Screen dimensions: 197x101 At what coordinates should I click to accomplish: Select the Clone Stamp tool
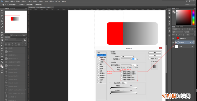[x=2, y=32]
